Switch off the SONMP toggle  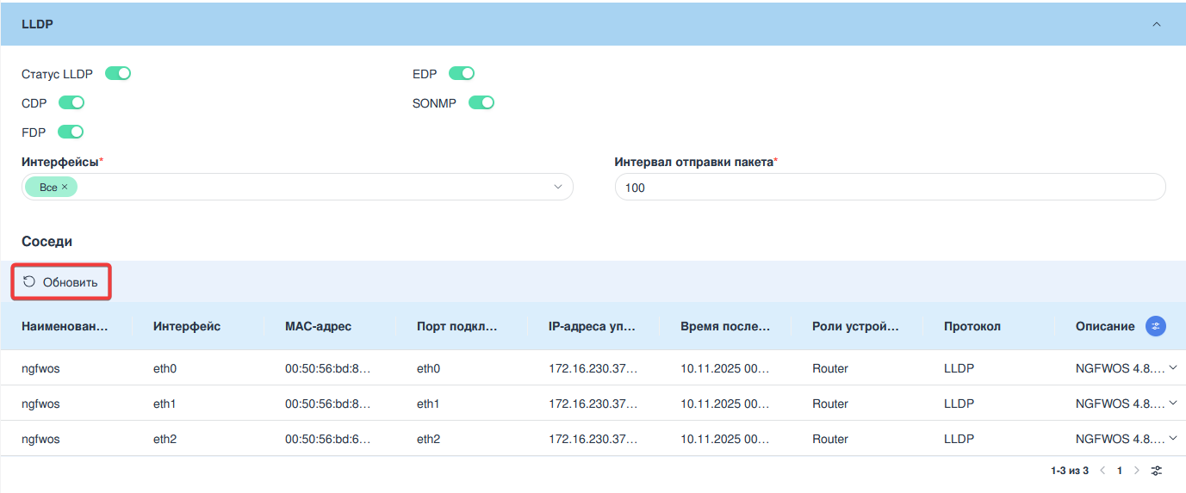pyautogui.click(x=481, y=103)
